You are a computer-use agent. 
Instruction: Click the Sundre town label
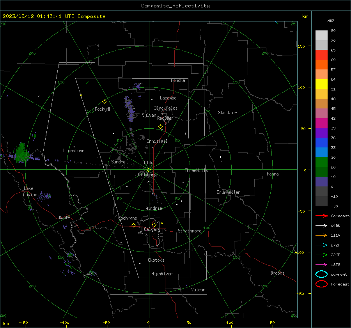click(118, 161)
